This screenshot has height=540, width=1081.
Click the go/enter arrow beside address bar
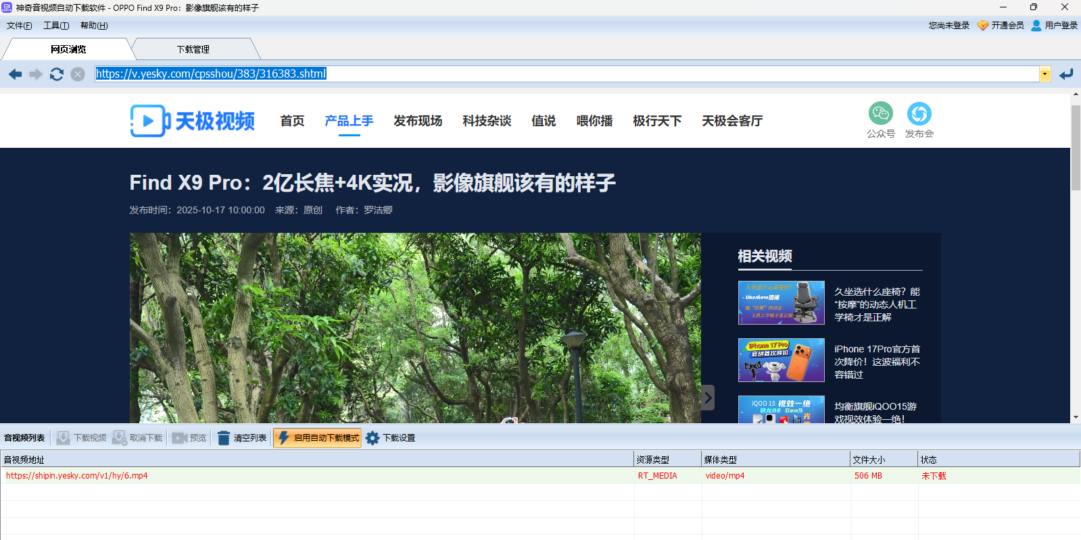tap(1066, 74)
